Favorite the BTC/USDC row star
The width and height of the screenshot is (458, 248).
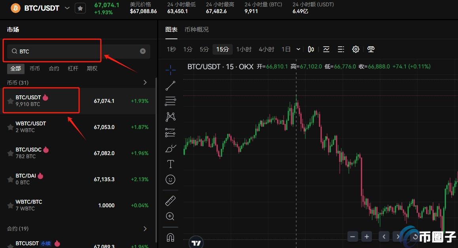(x=10, y=153)
